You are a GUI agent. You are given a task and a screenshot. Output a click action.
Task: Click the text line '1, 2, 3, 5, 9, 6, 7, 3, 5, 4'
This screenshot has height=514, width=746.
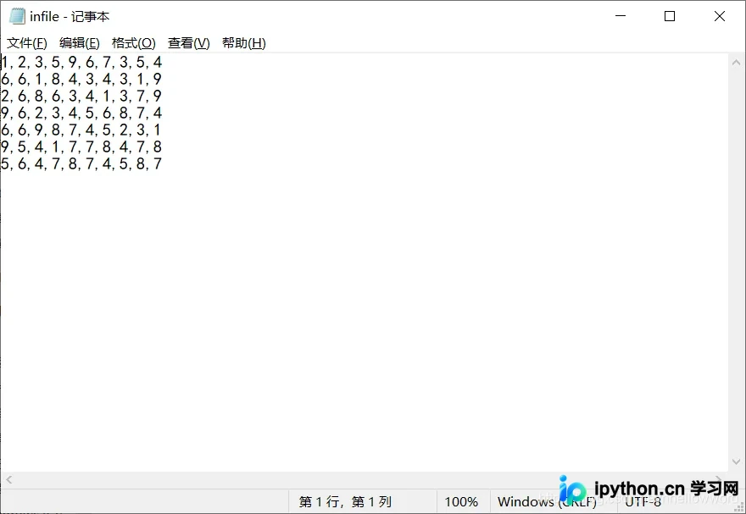coord(81,62)
